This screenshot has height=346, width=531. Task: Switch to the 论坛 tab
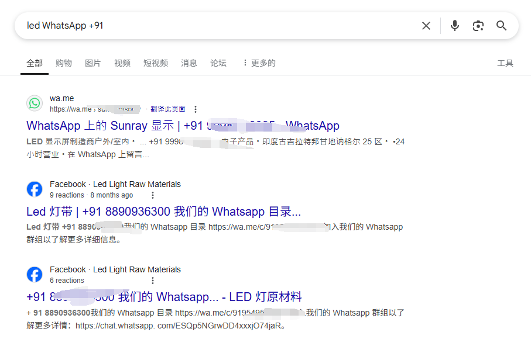tap(218, 63)
